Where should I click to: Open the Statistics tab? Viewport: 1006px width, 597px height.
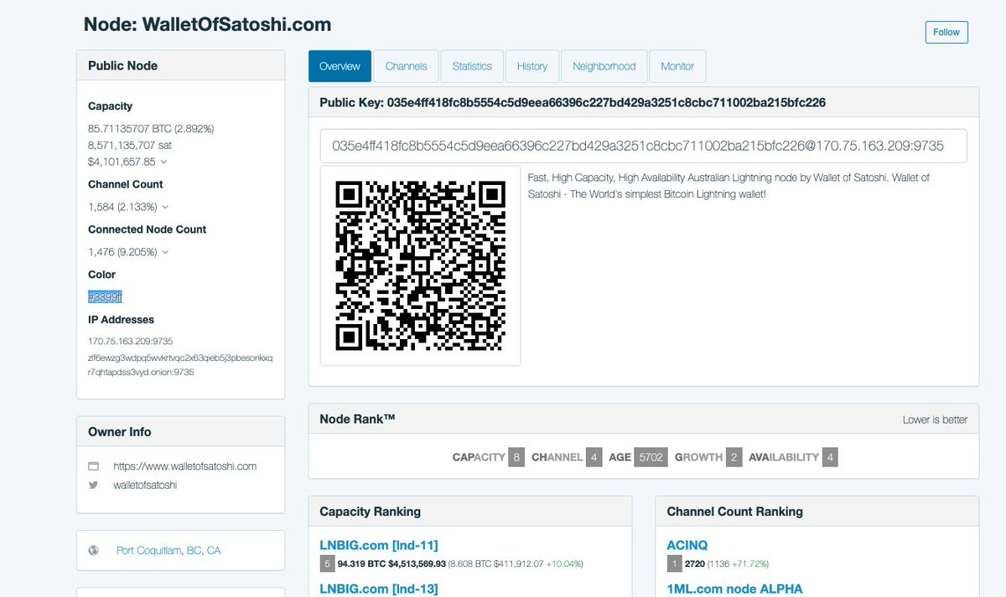tap(472, 66)
